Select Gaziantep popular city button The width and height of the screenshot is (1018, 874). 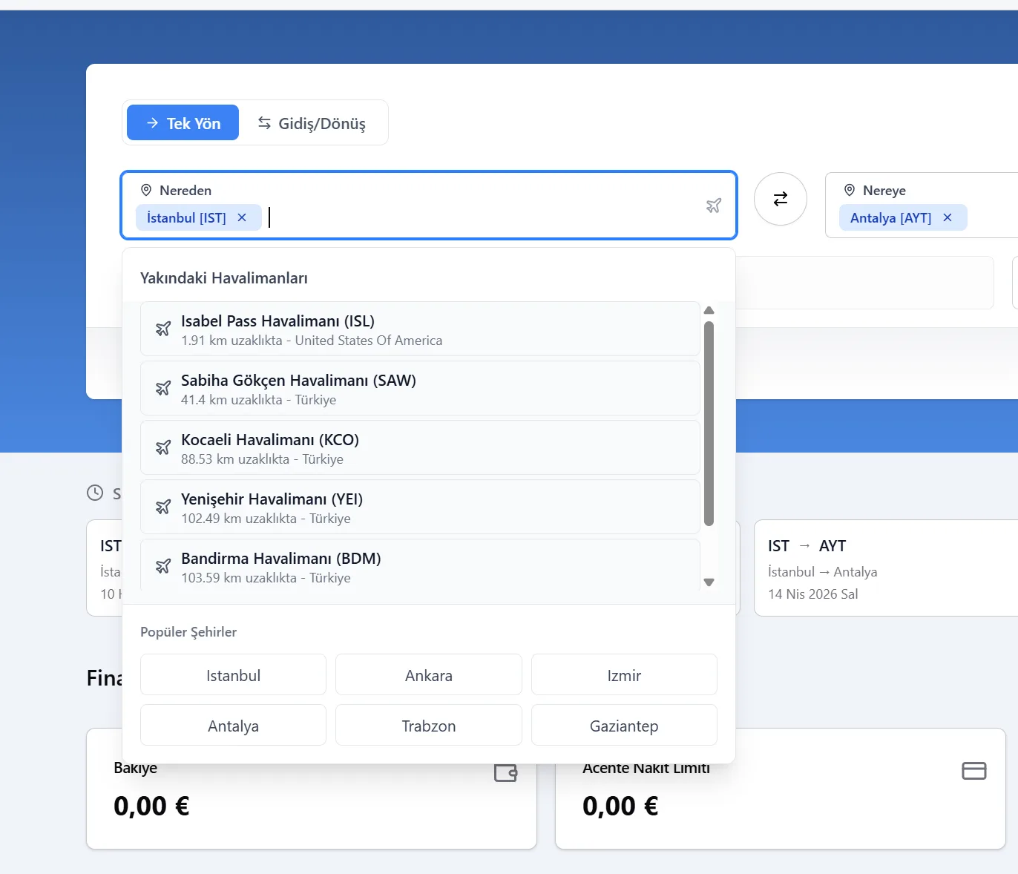click(x=623, y=726)
